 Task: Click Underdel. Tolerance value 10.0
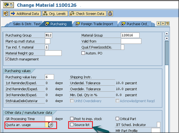click(x=120, y=83)
